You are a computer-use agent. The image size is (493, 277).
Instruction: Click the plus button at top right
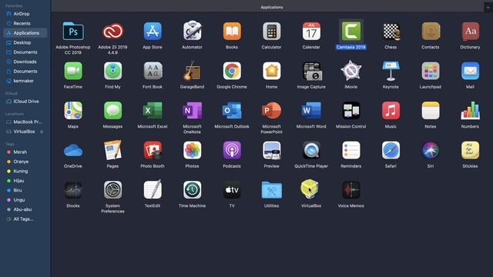(488, 7)
